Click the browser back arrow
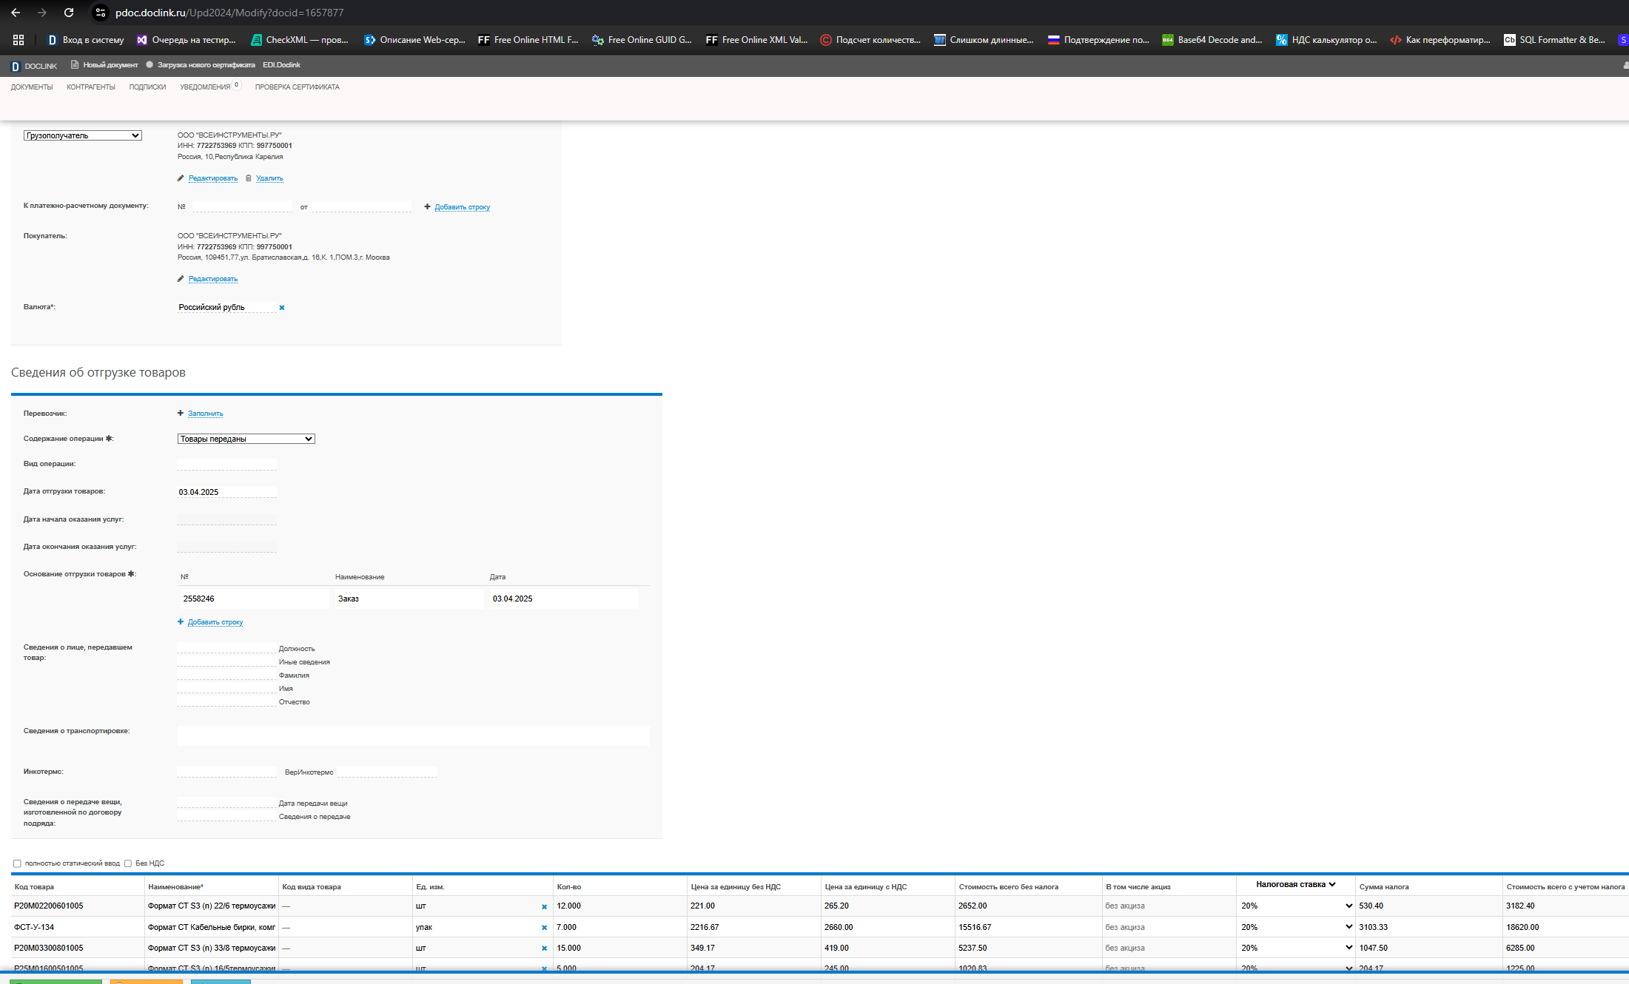This screenshot has width=1629, height=984. point(16,13)
